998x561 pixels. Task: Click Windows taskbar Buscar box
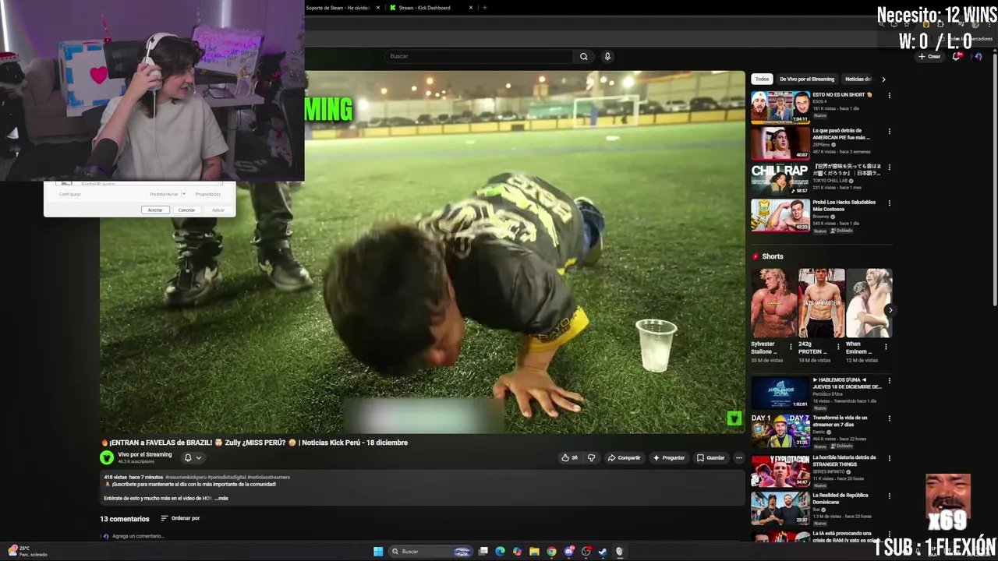431,552
